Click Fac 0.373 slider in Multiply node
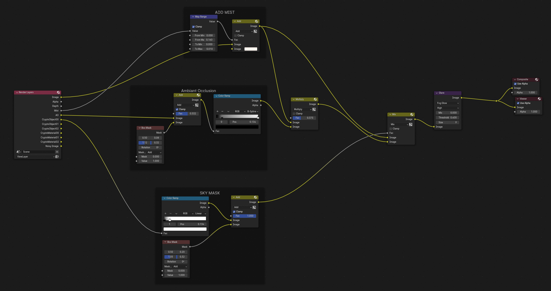This screenshot has width=551, height=291. coord(304,118)
